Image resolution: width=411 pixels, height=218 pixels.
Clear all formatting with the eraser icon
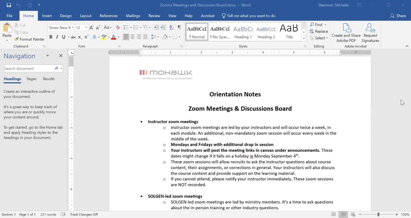pos(118,28)
